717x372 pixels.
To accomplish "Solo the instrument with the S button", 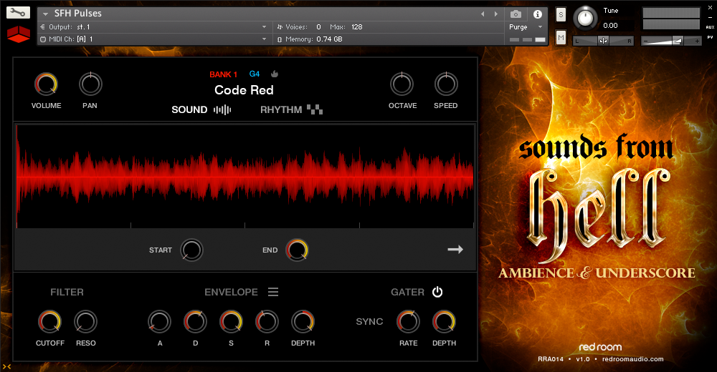I will click(561, 15).
